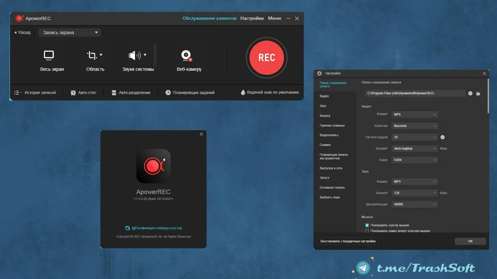This screenshot has width=497, height=279.
Task: Minimize the ApowerREC main window
Action: coord(288,18)
